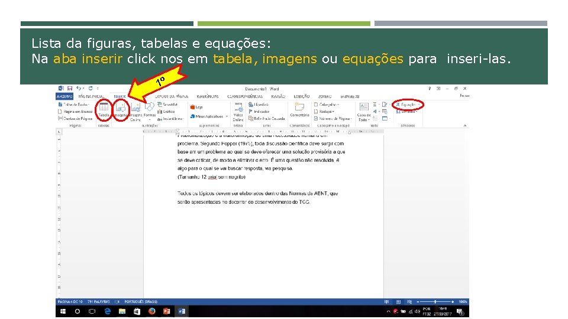Click the Tabela insert table icon

pyautogui.click(x=104, y=110)
